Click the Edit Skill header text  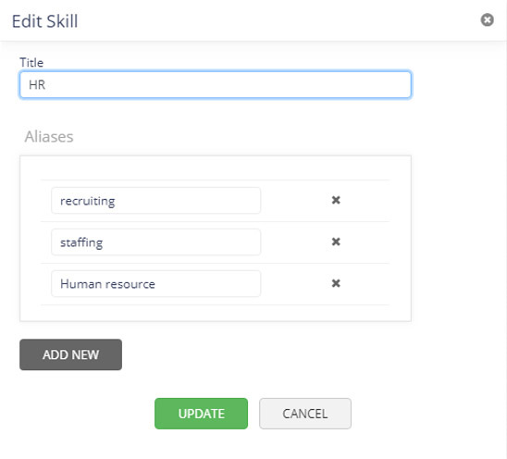pos(44,21)
